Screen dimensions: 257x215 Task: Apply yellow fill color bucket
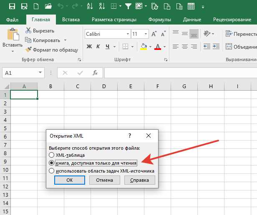(144, 47)
